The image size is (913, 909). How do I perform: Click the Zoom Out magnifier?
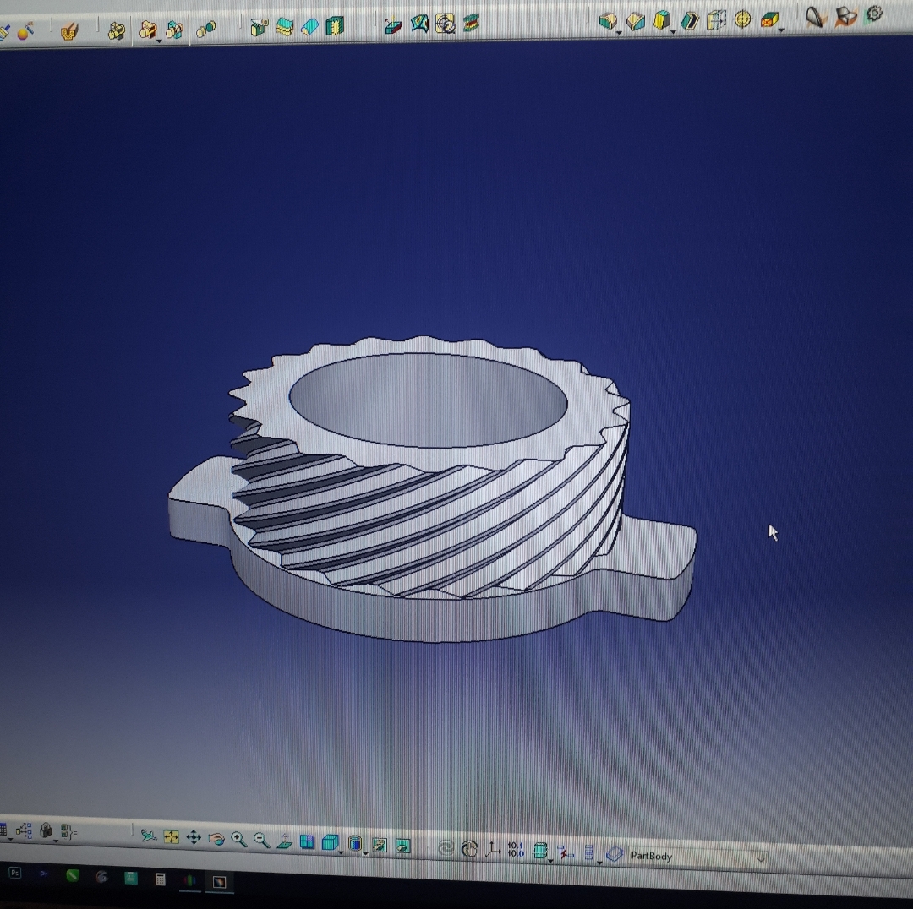tap(261, 841)
